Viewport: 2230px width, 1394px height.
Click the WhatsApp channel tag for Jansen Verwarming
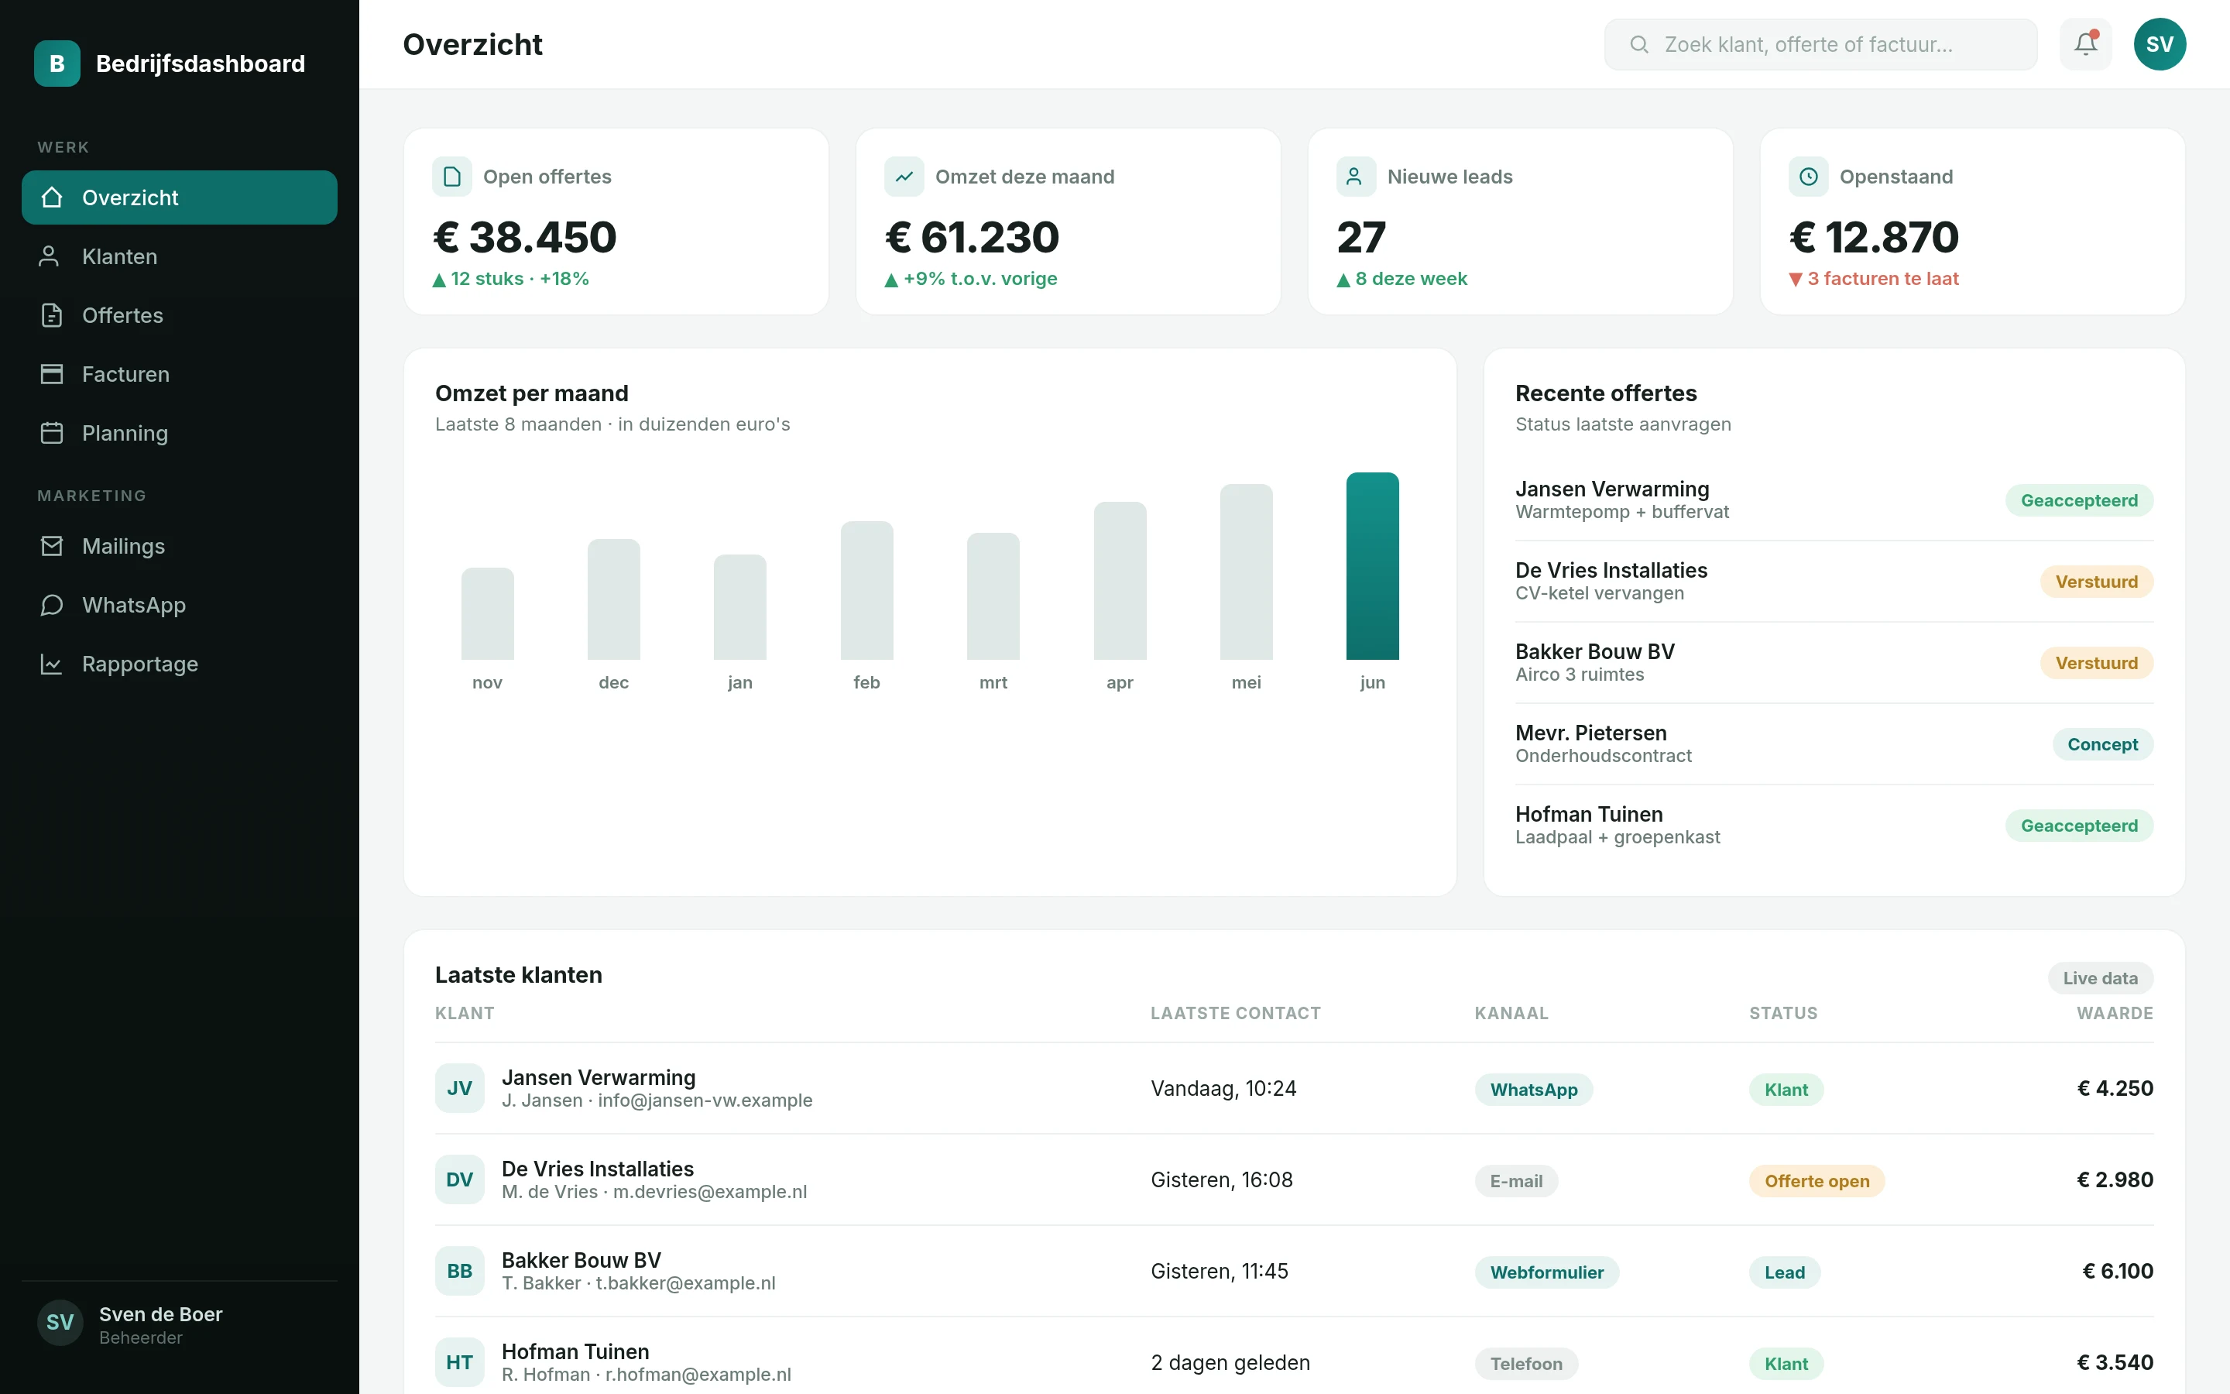1533,1090
